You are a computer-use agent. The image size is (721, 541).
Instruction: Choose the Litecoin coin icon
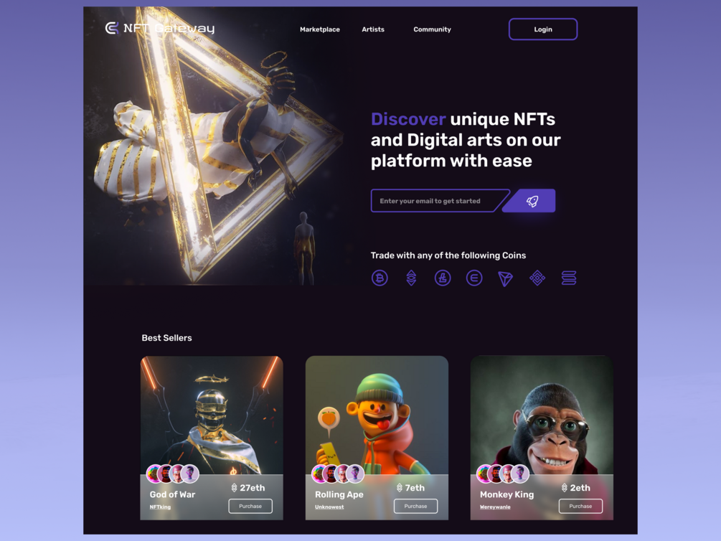[443, 278]
